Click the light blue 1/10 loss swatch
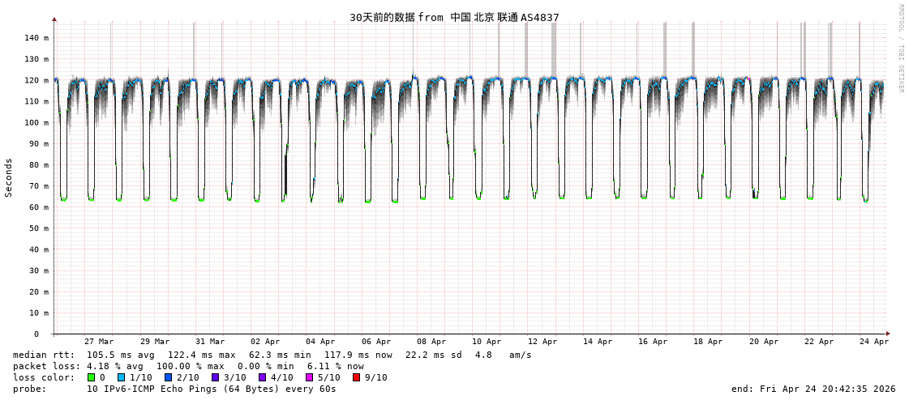Viewport: 909px width, 400px height. pos(121,377)
